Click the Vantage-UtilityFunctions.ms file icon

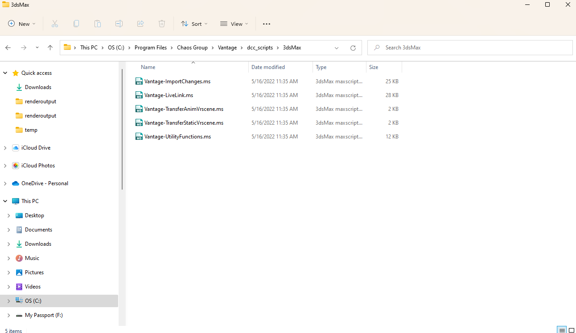pos(139,137)
